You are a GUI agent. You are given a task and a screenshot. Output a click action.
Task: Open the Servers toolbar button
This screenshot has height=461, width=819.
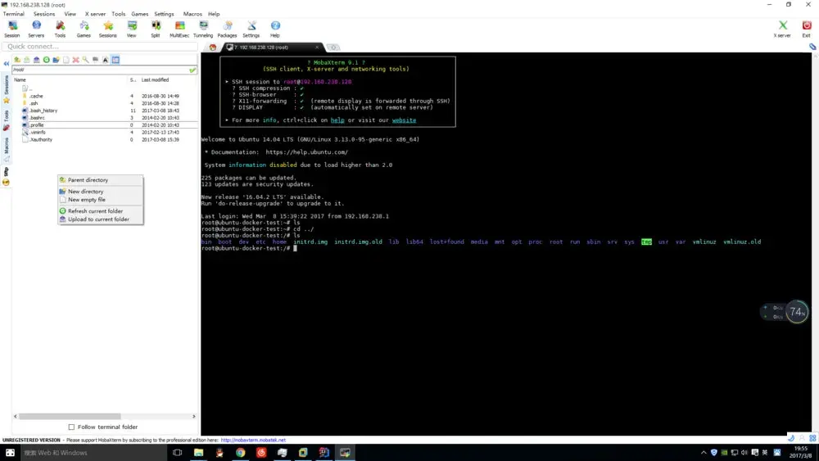[36, 29]
